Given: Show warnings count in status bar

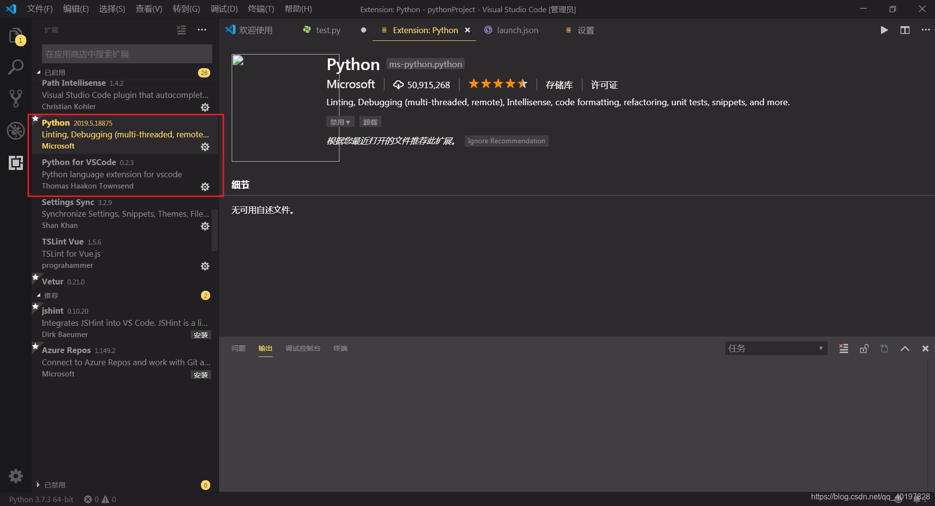Looking at the screenshot, I should pos(109,499).
